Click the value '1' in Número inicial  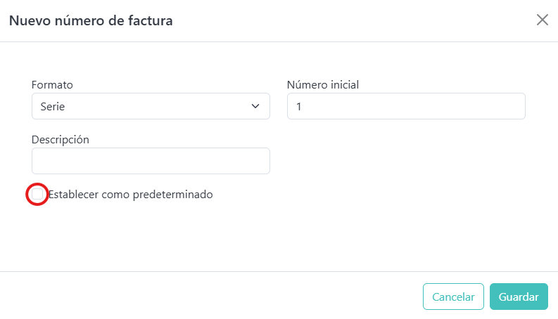coord(299,106)
